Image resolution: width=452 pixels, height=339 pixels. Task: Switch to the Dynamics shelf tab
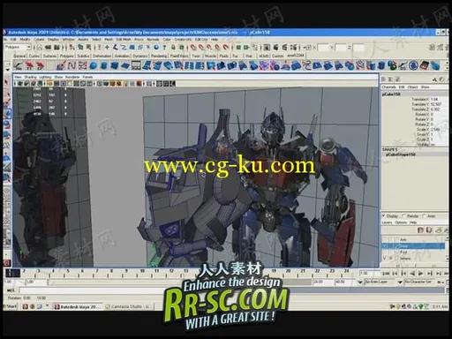(140, 56)
